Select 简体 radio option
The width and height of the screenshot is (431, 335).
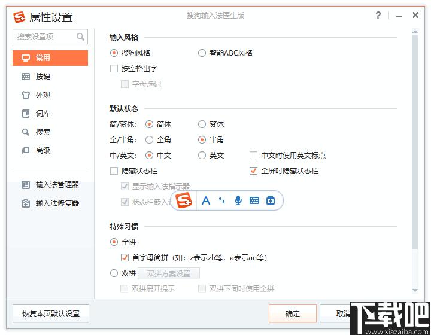tap(149, 124)
